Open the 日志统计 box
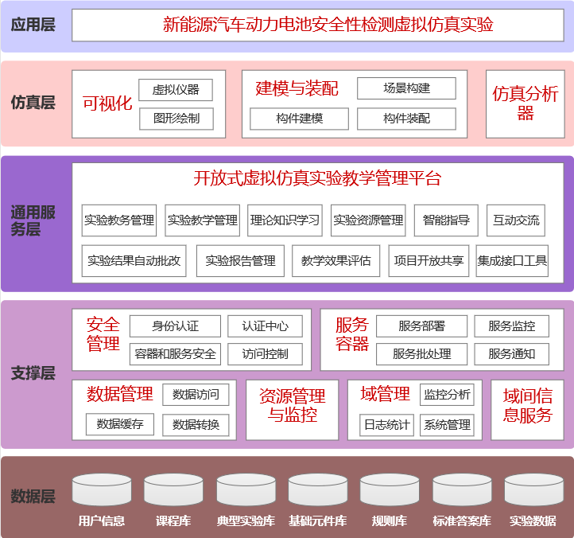 click(386, 425)
